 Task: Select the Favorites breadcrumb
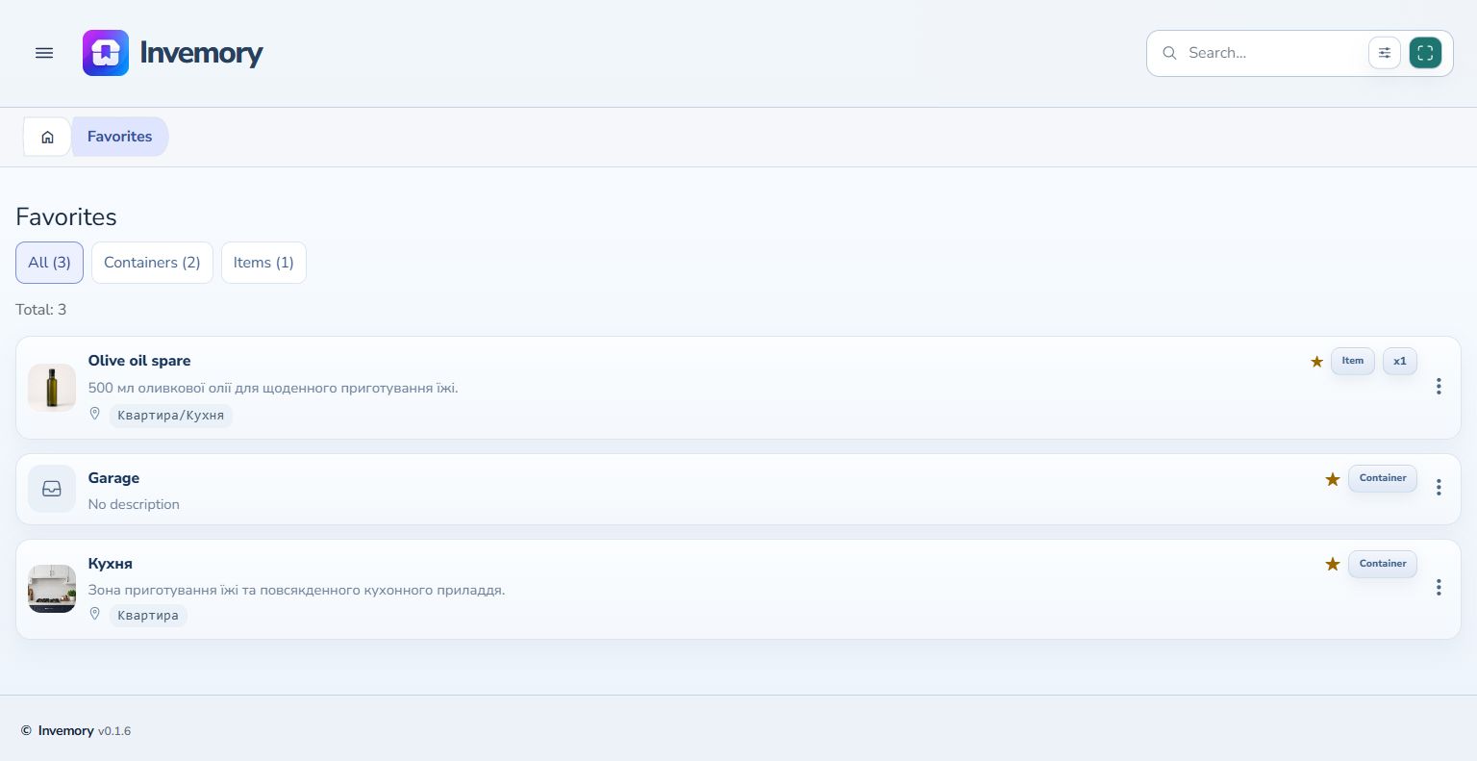[x=120, y=137]
